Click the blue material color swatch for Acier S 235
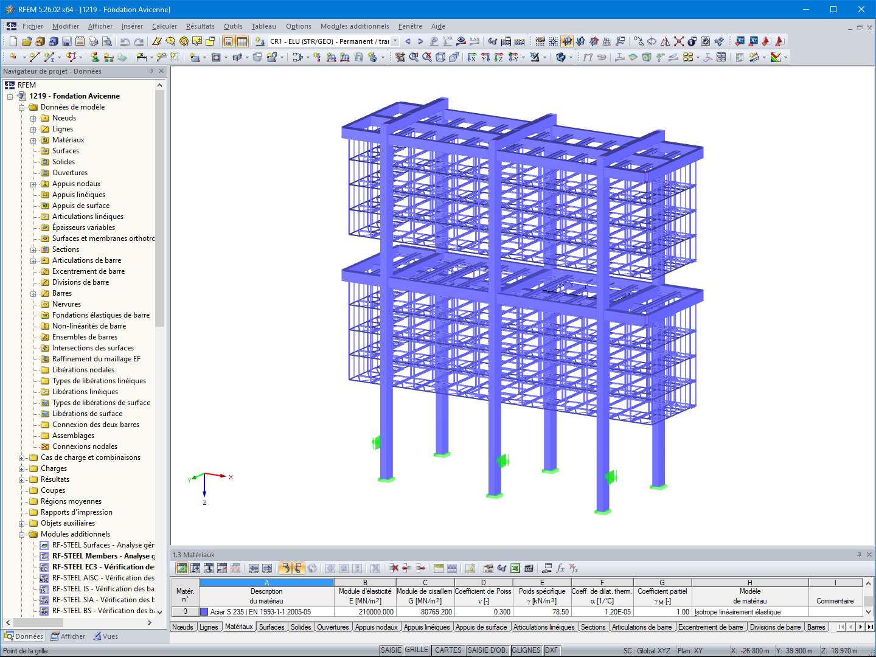 [x=204, y=611]
